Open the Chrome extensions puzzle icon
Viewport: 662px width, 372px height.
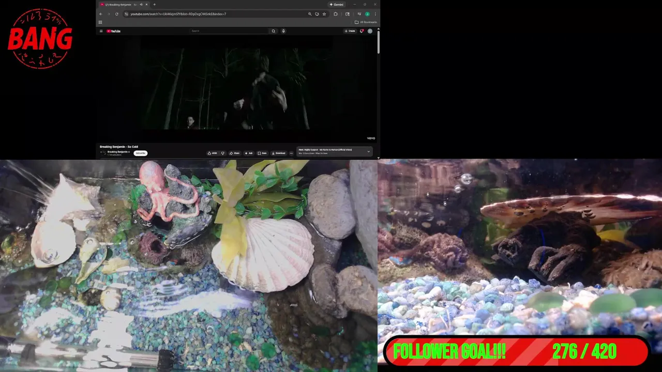tap(336, 14)
